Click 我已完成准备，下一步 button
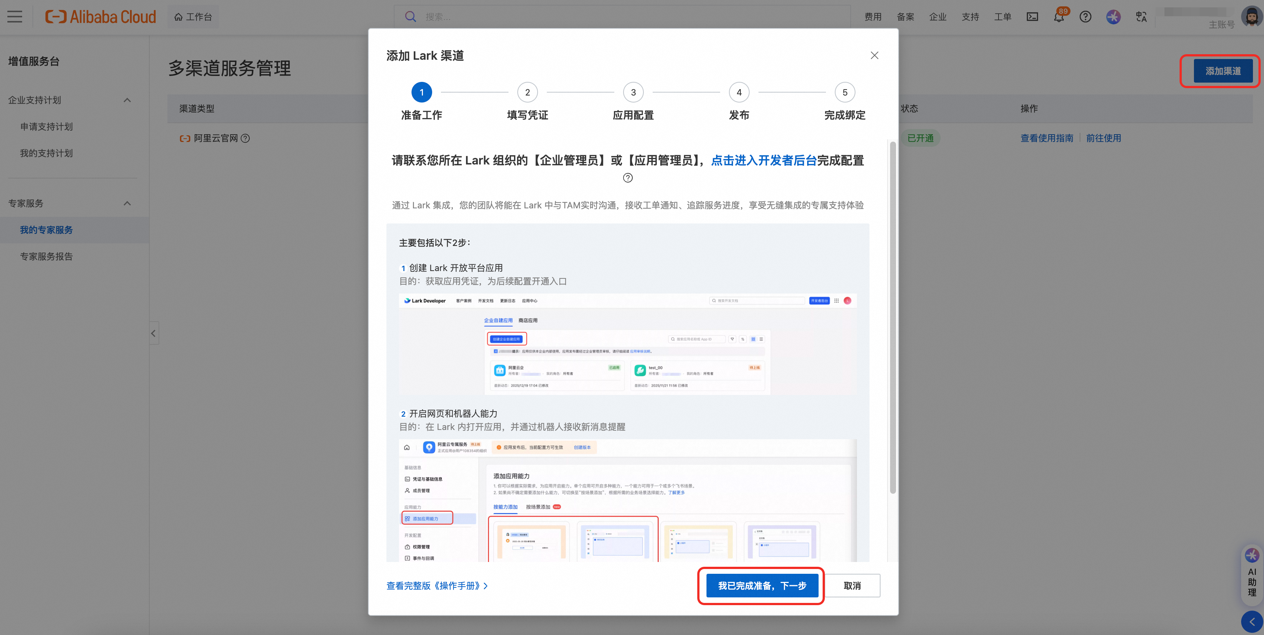Screen dimensions: 1264x635 point(761,586)
